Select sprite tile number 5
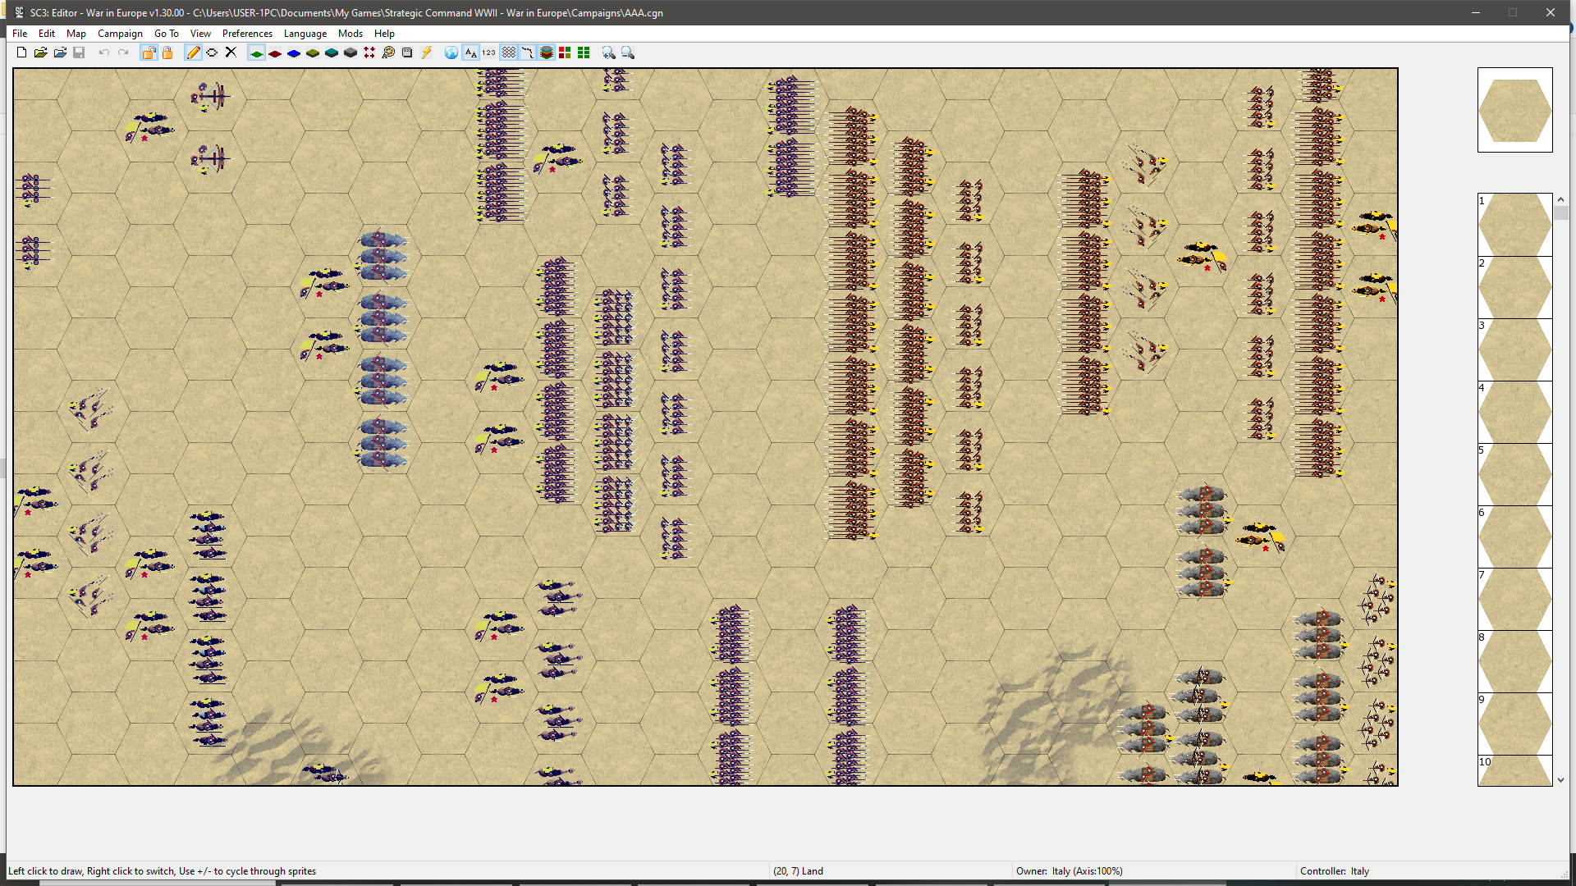 pyautogui.click(x=1515, y=474)
